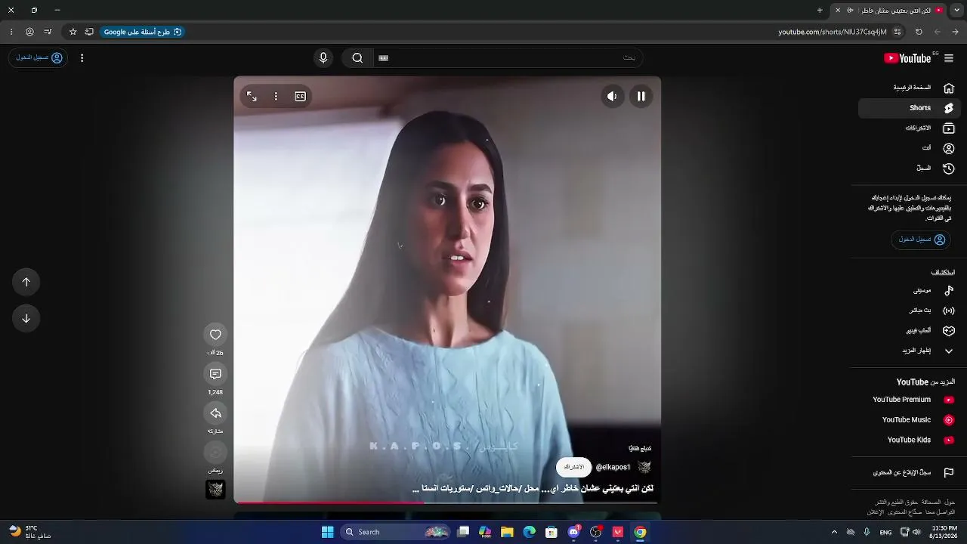Click the search magnifier button
The height and width of the screenshot is (544, 967).
point(357,58)
